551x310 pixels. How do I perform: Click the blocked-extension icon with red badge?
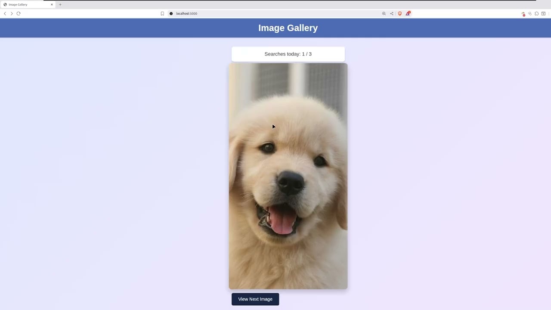click(523, 14)
